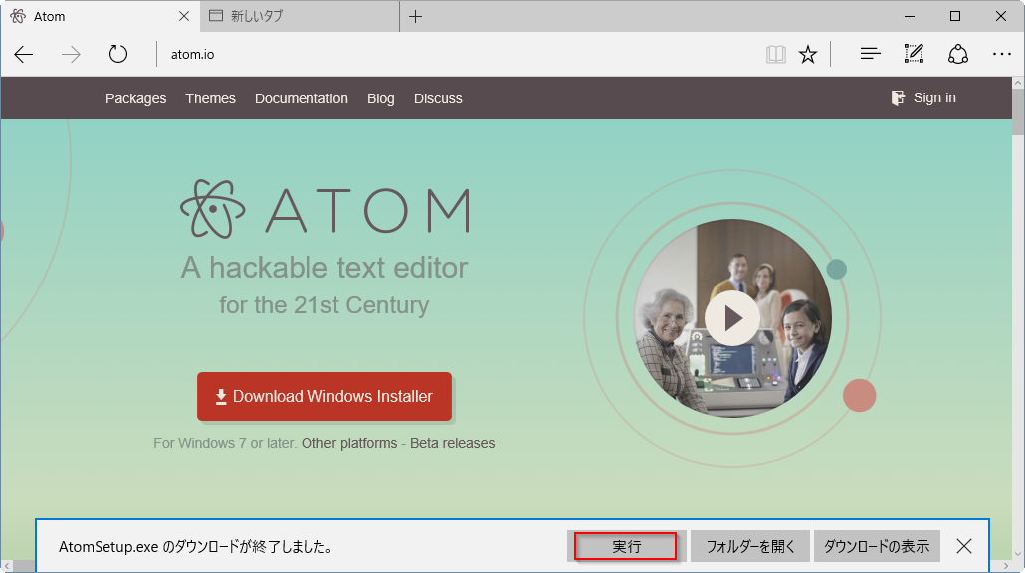Screen dimensions: 1025x573
Task: Go to Documentation
Action: [302, 98]
